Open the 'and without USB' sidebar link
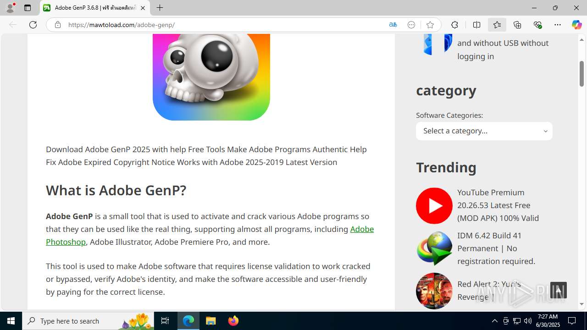This screenshot has width=587, height=330. pos(503,49)
